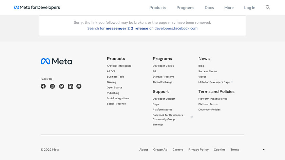Expand the More menu in header
The image size is (285, 160).
click(229, 7)
